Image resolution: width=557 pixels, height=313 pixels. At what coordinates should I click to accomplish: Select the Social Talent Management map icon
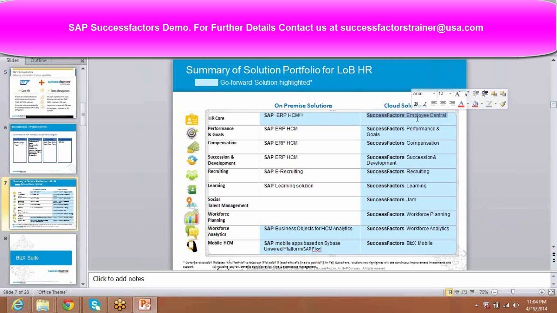pos(192,203)
